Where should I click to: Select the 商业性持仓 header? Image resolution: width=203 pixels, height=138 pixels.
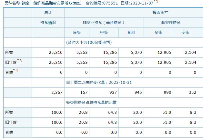coord(171,23)
